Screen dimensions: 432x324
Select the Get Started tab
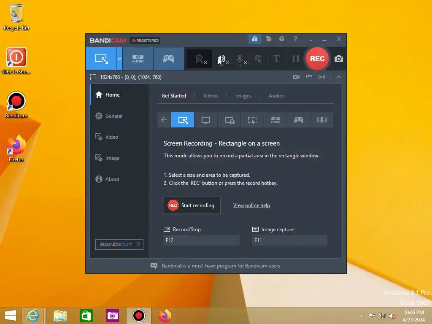pos(173,96)
